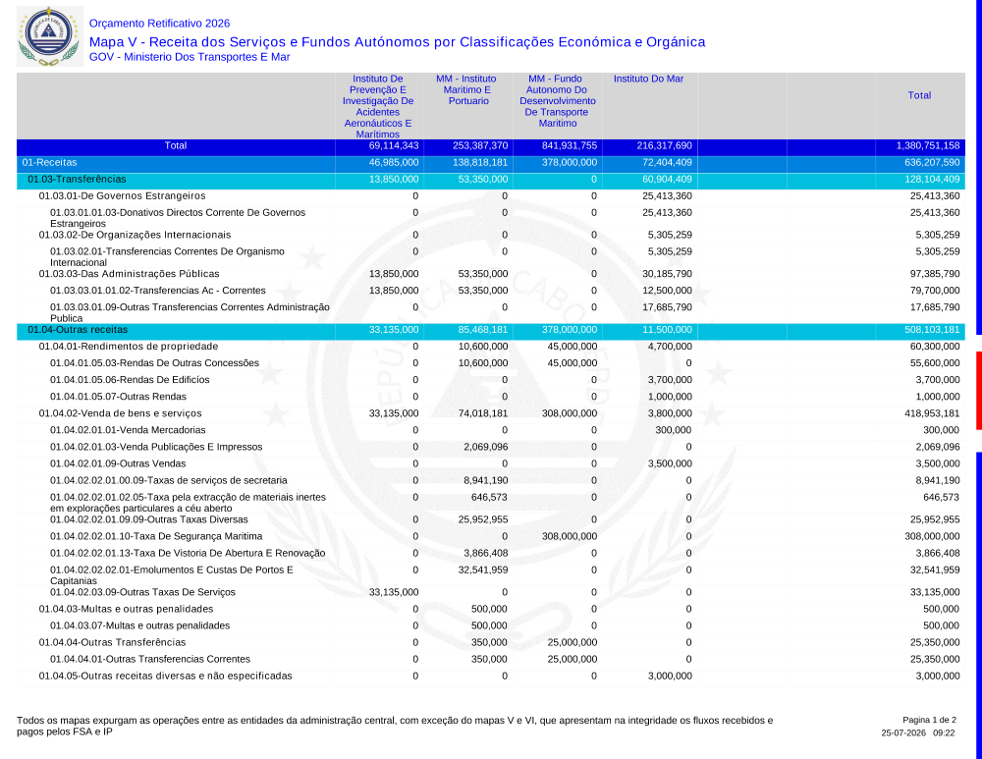Select the '01.03-Transferências' row label
The image size is (982, 759).
point(77,179)
